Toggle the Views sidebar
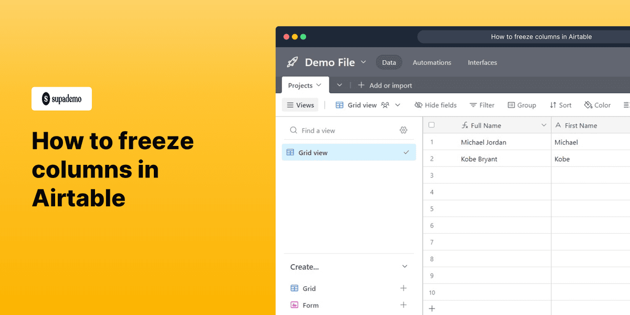 click(x=300, y=105)
